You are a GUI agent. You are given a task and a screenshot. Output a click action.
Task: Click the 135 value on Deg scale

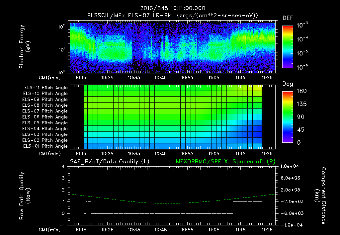(301, 104)
